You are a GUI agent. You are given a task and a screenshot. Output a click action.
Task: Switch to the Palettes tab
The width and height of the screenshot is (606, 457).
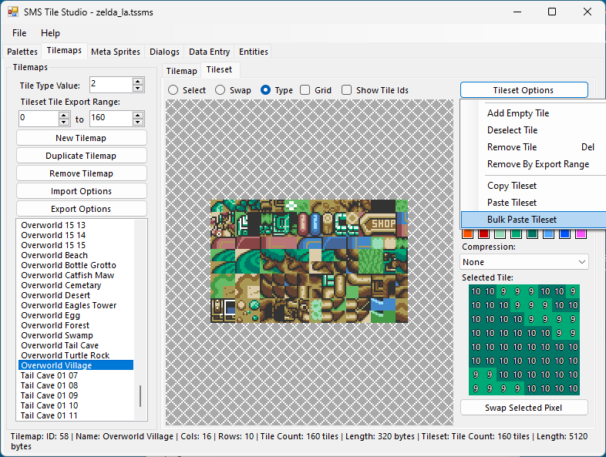click(x=22, y=52)
